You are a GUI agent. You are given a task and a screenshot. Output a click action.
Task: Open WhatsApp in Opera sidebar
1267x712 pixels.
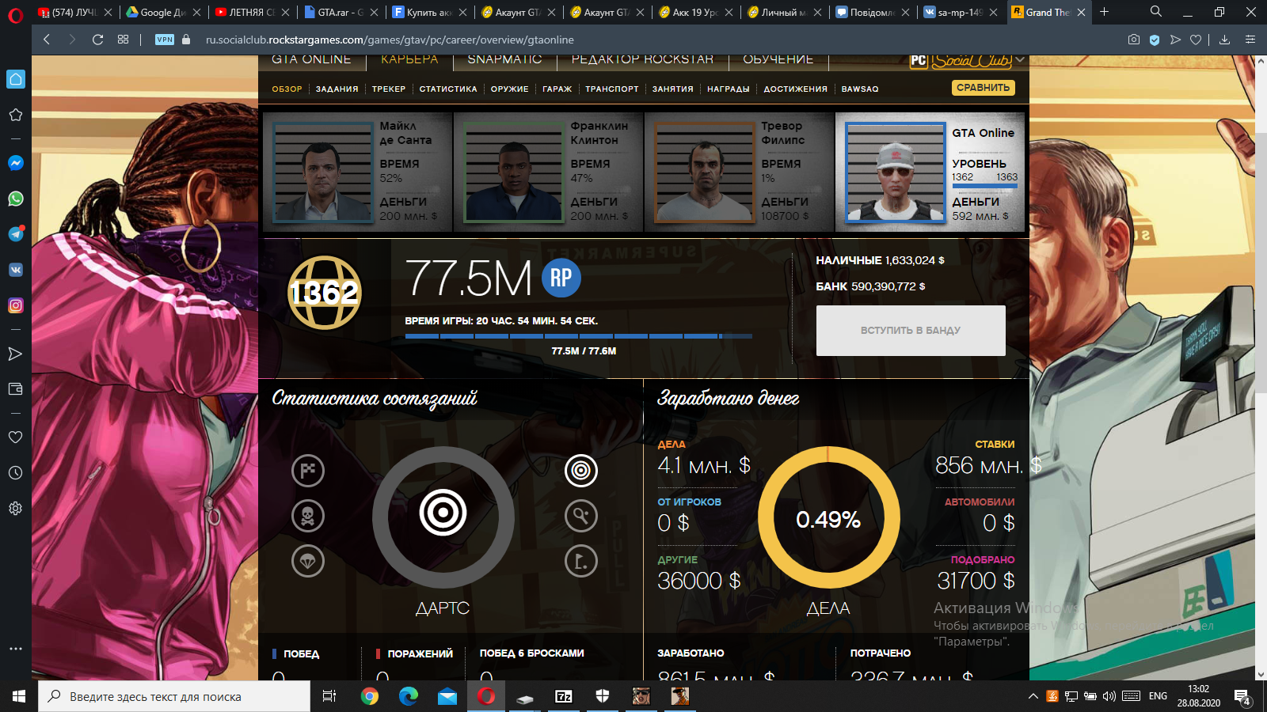click(16, 199)
